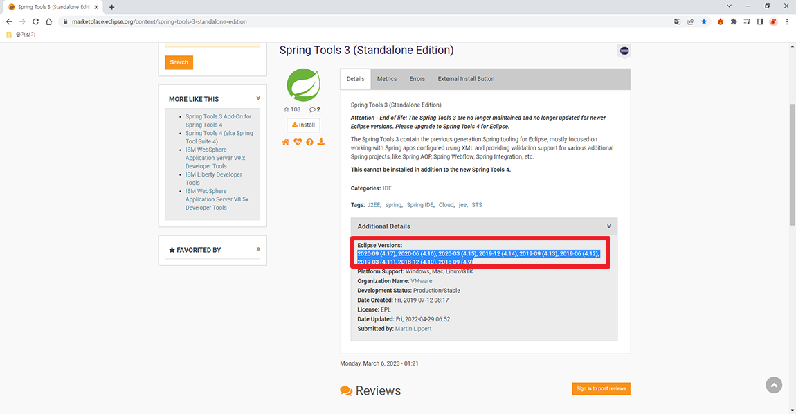Screen dimensions: 796x414
Task: Switch to the Metrics tab
Action: coord(387,79)
